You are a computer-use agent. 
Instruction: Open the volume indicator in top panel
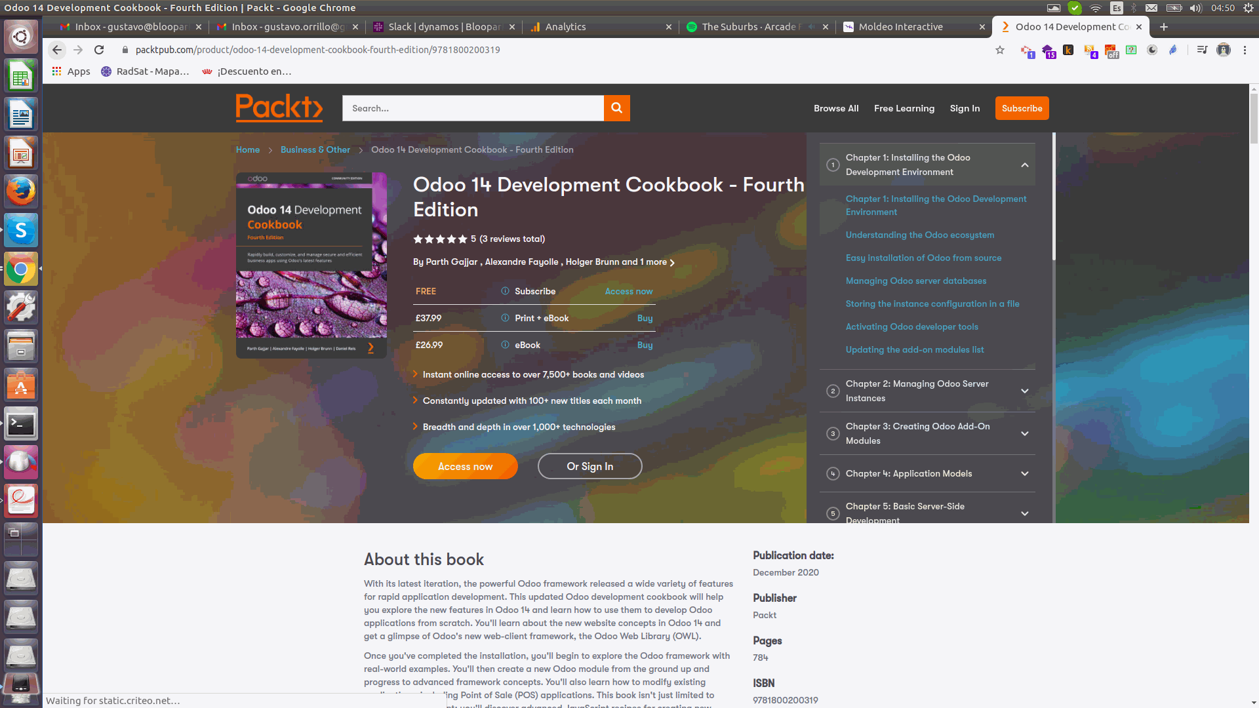(x=1195, y=8)
